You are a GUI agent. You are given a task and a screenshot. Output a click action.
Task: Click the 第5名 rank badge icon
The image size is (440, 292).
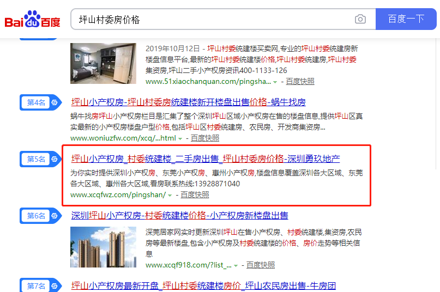40,159
